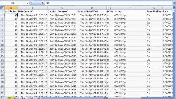Click the Name Box showing G4

(x=13, y=3)
